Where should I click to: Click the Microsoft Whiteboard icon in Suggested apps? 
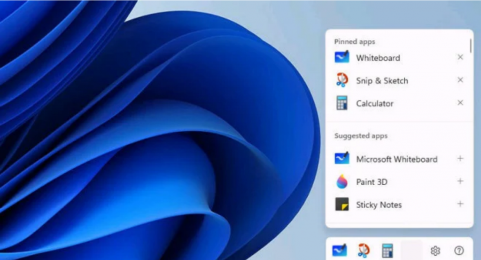click(342, 158)
